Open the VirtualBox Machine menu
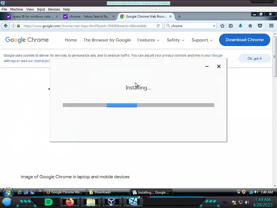 [17, 9]
